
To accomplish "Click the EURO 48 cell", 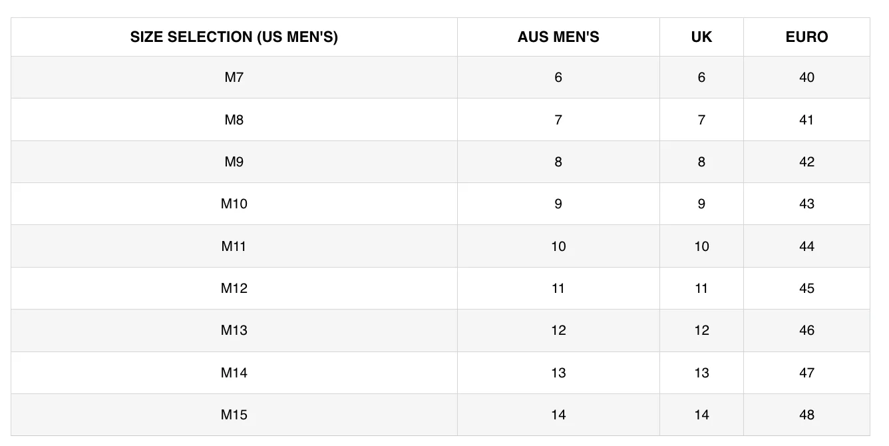I will tap(806, 415).
